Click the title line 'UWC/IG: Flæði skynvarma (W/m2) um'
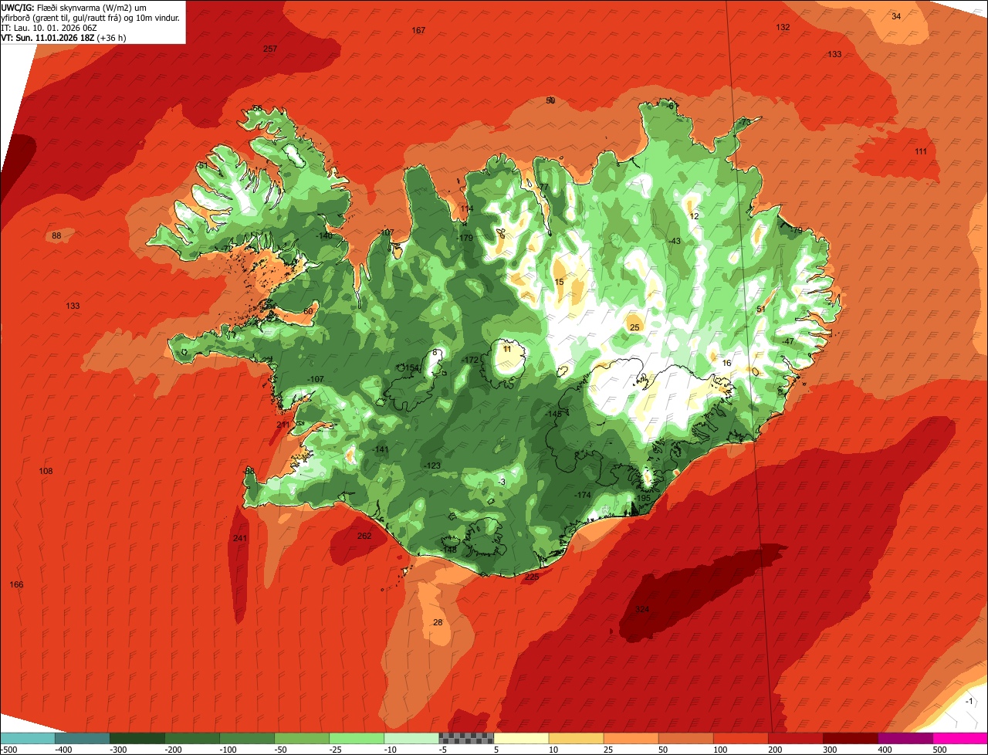The height and width of the screenshot is (755, 988). [74, 7]
